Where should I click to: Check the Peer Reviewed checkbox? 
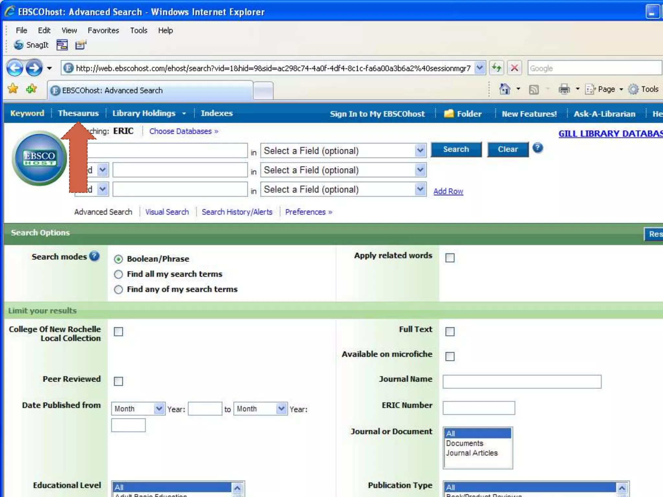point(118,381)
